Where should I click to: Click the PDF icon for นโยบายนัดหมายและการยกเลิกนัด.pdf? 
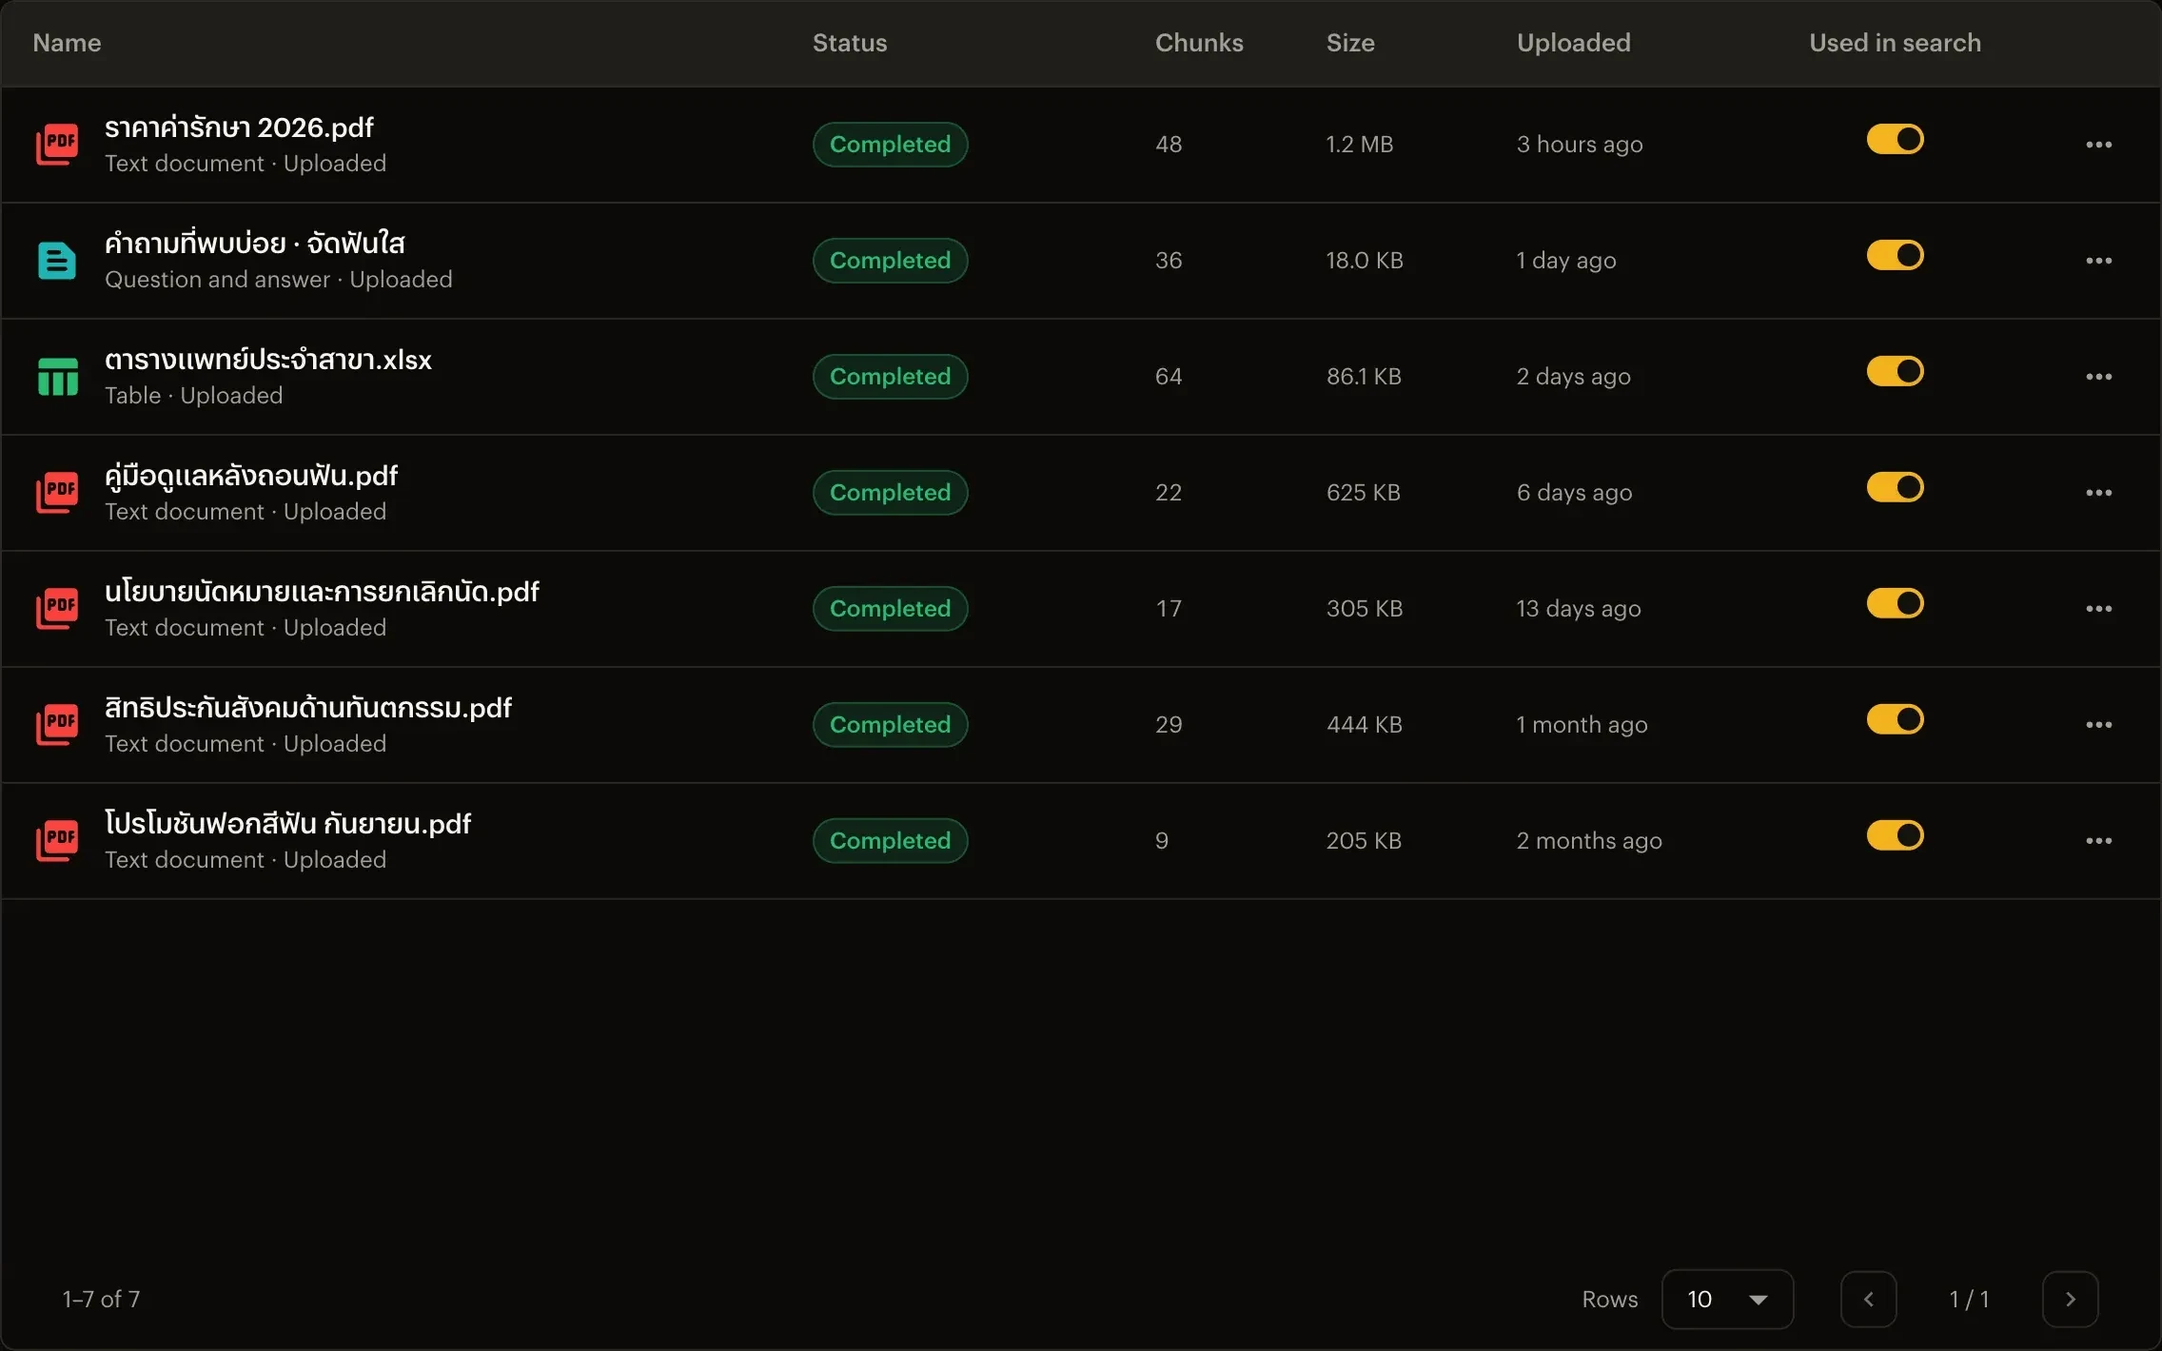[57, 609]
